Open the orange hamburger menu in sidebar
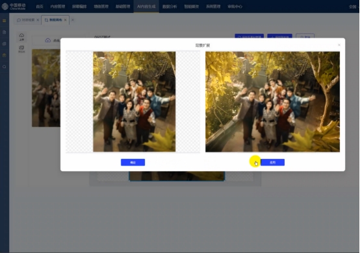The image size is (360, 253). [5, 21]
